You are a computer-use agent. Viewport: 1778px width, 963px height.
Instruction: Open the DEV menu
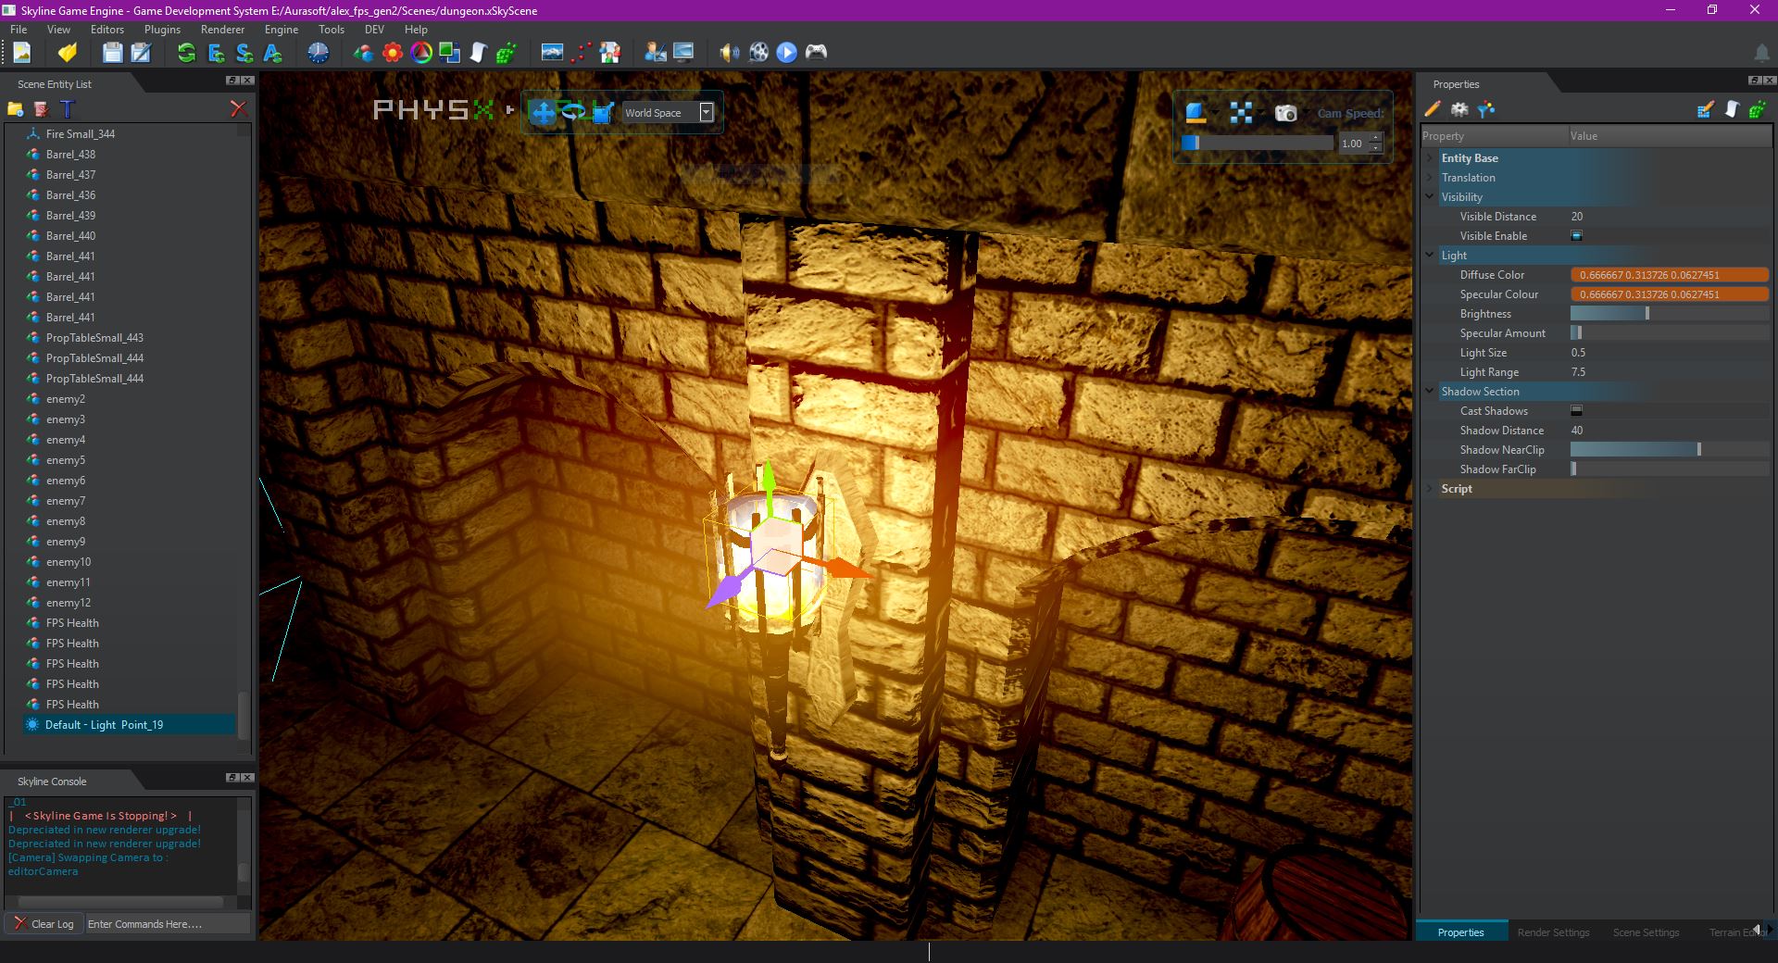374,30
